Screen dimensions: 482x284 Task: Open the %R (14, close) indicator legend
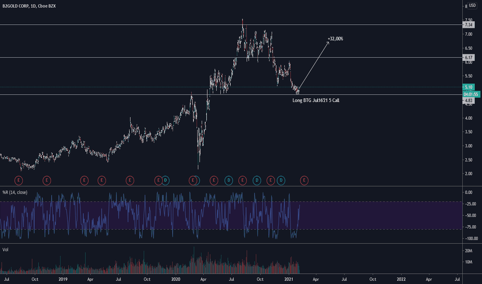click(x=15, y=193)
